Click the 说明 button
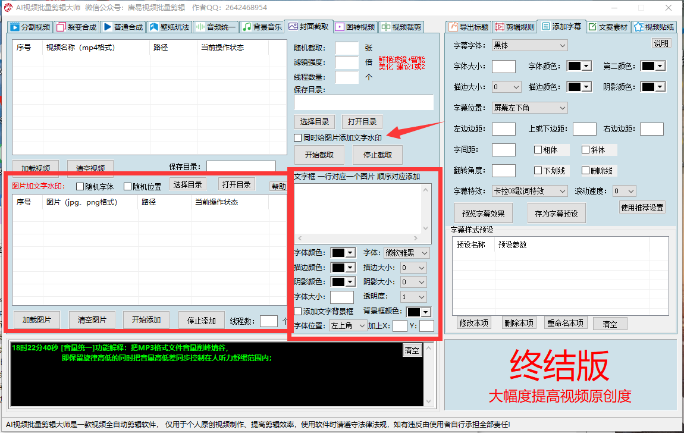This screenshot has height=433, width=684. [x=660, y=43]
